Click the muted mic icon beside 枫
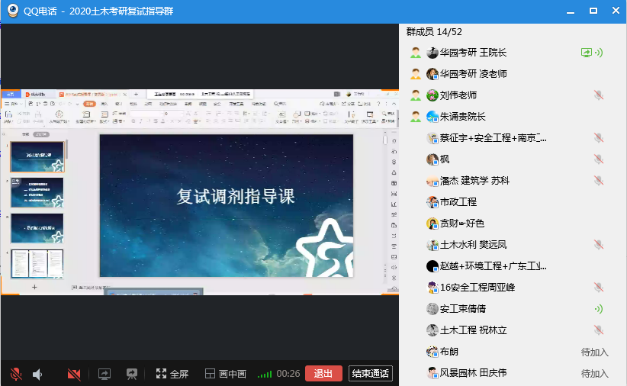 coord(599,159)
